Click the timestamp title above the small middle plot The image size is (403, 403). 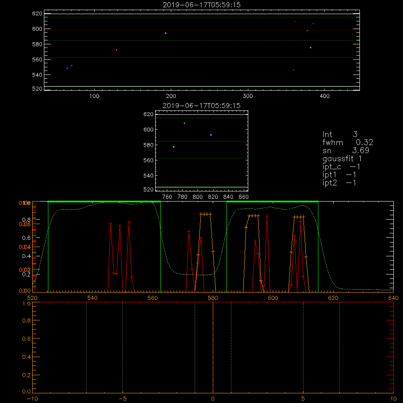click(x=201, y=106)
